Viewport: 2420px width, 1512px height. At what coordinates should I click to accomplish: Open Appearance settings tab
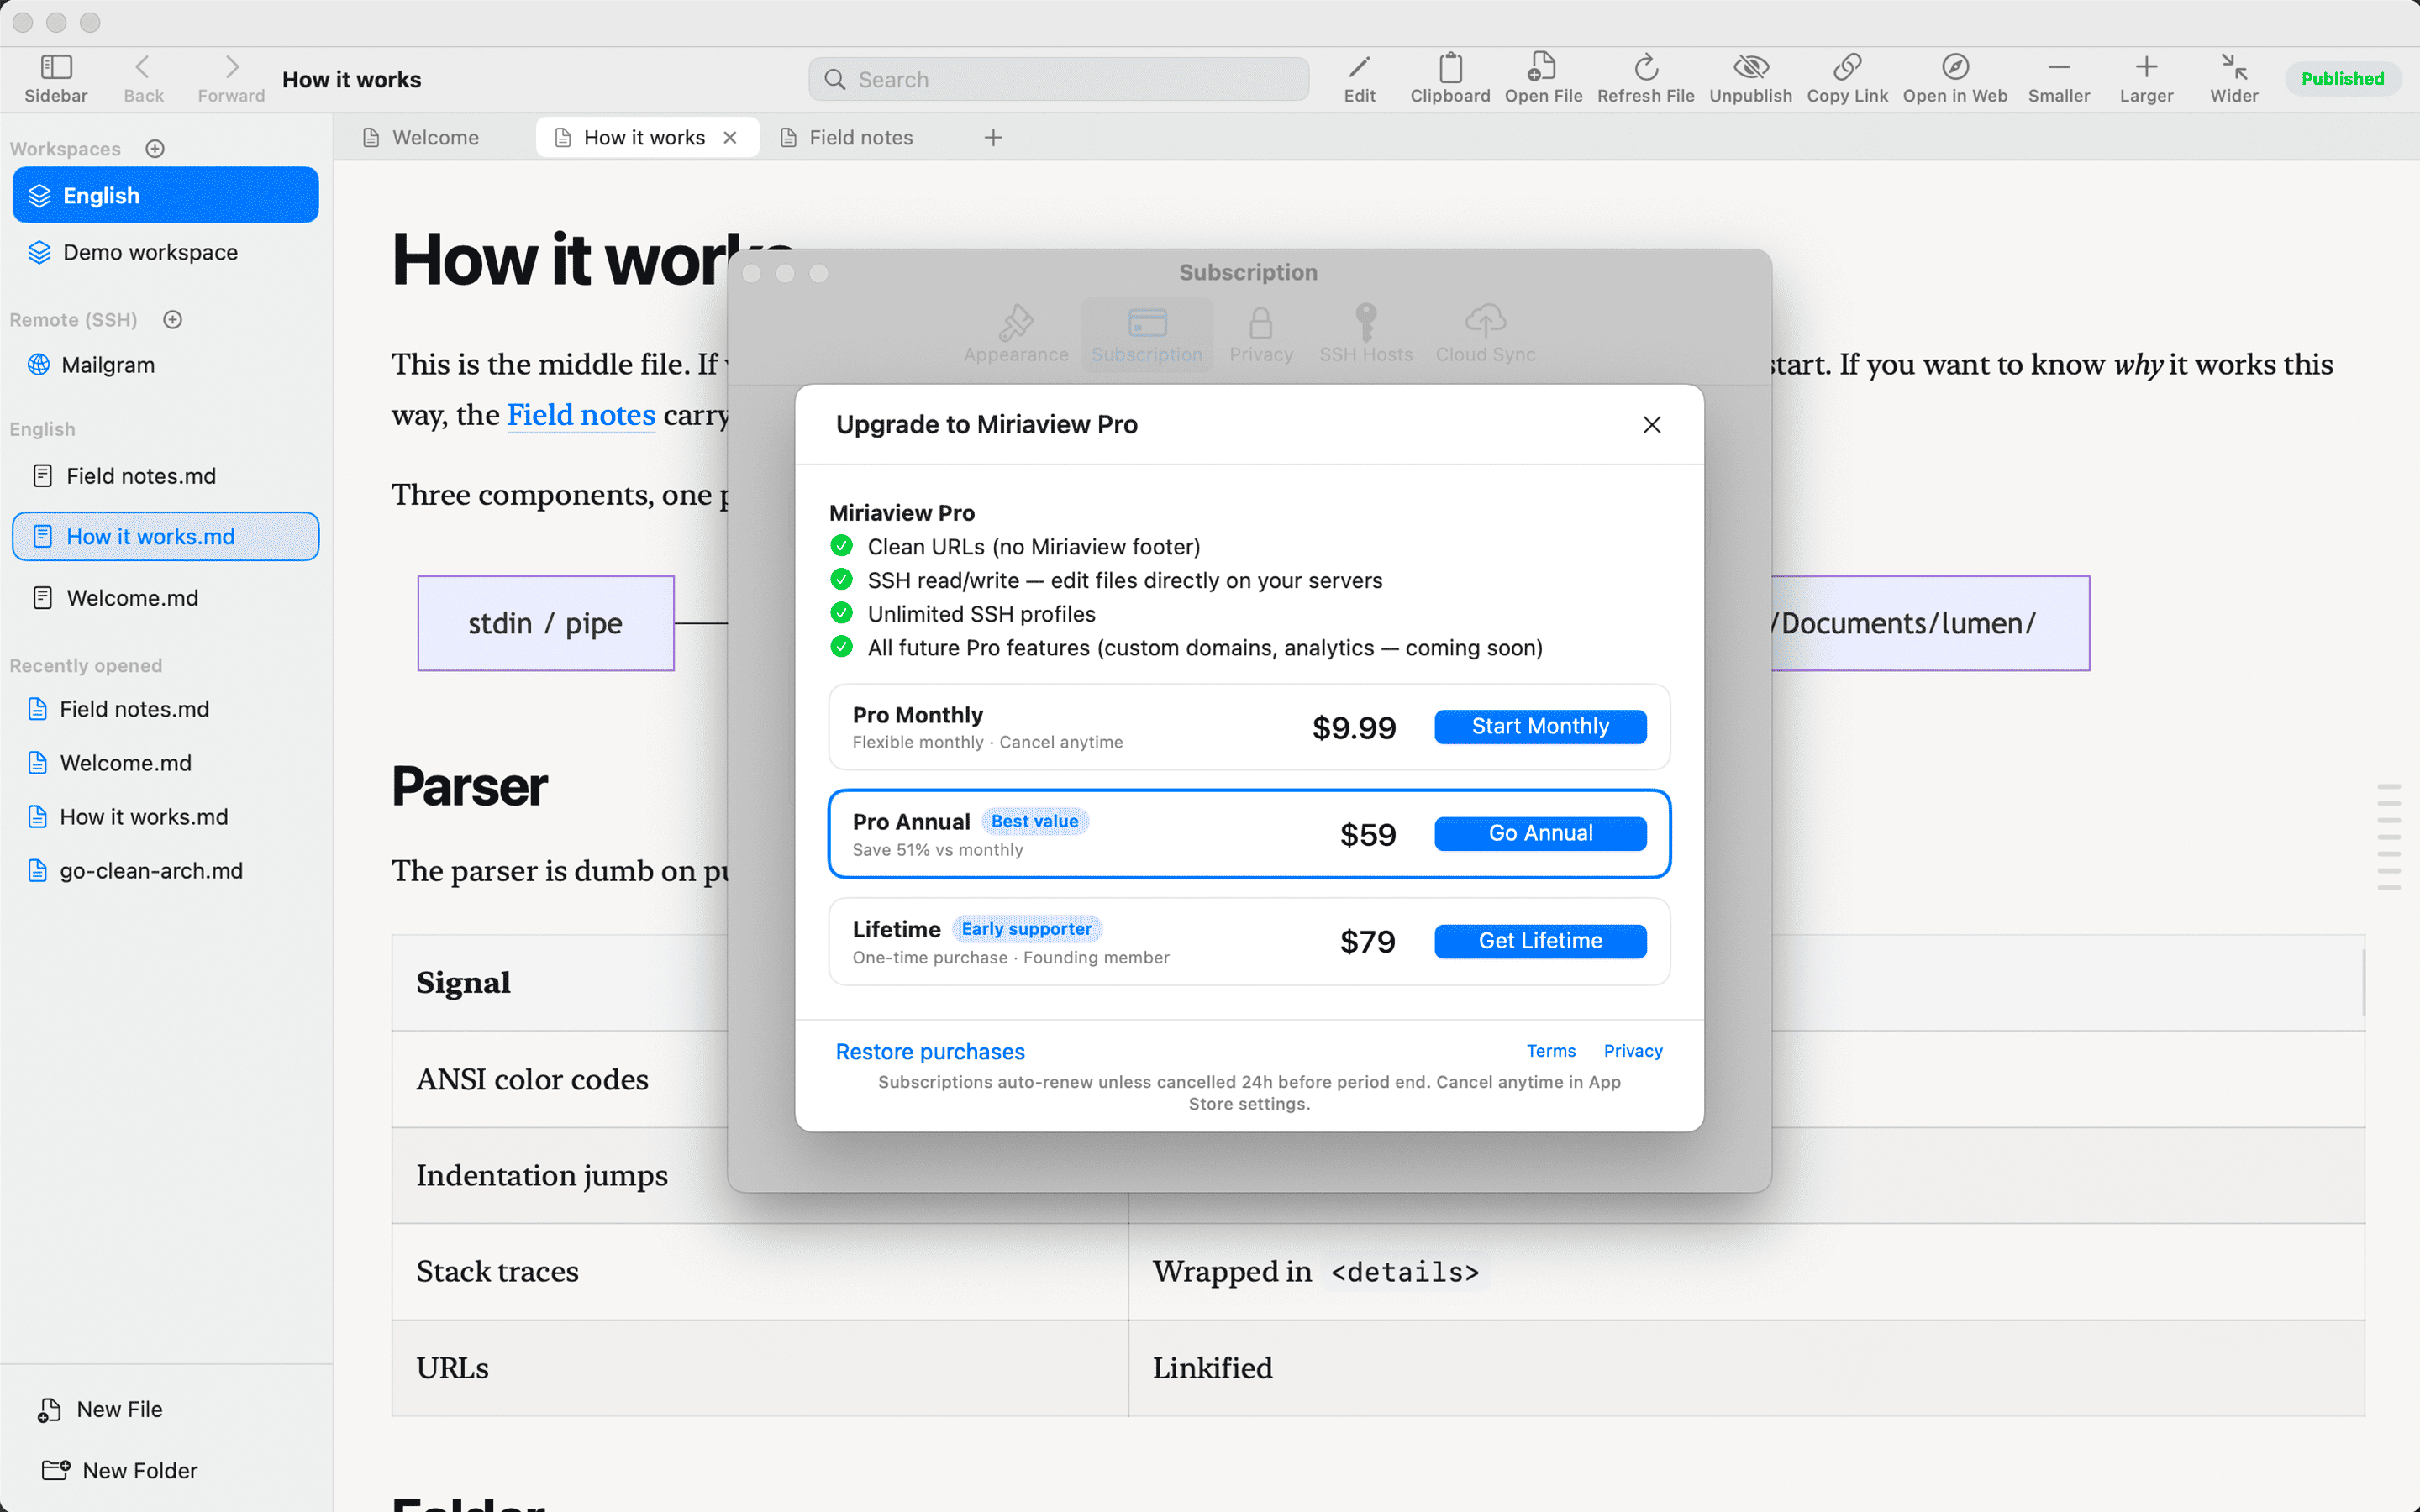click(1016, 335)
